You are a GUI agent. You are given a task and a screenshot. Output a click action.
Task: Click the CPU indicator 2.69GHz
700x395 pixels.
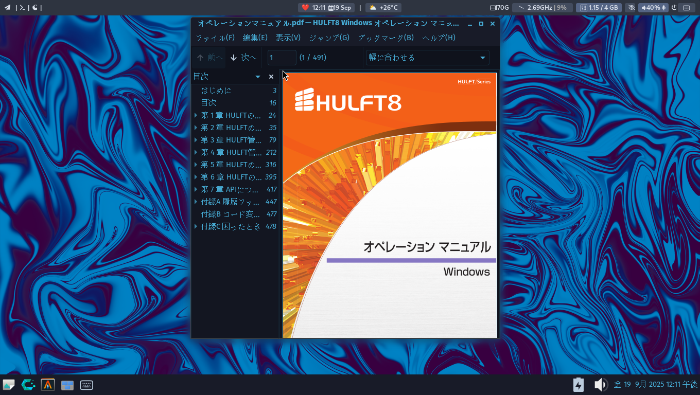tap(542, 8)
